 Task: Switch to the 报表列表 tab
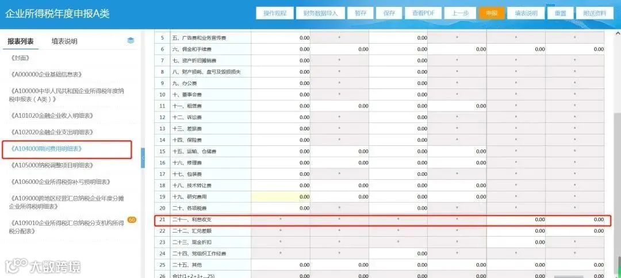tap(21, 41)
